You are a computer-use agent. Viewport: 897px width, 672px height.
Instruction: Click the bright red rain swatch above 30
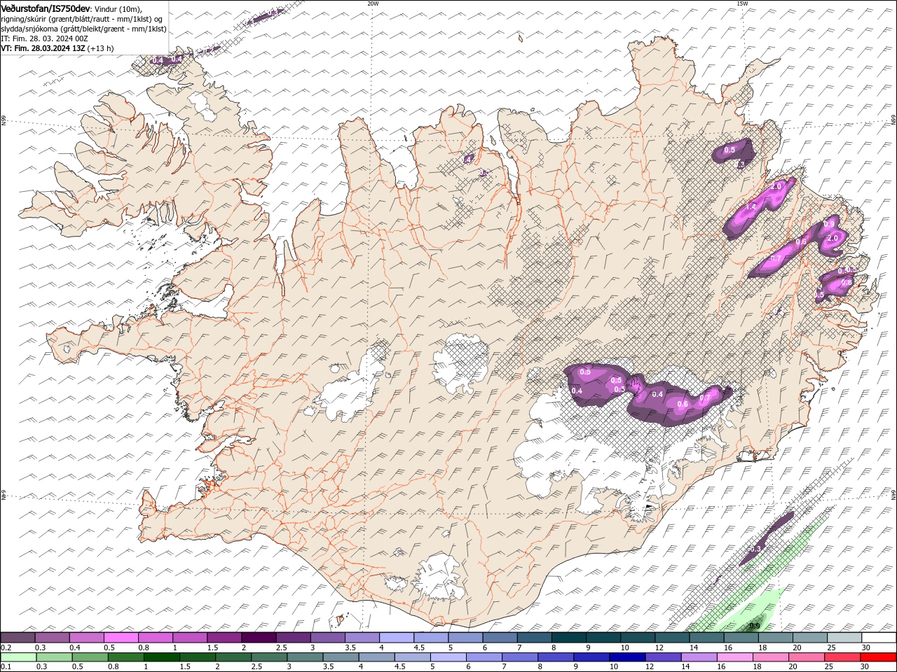[878, 657]
